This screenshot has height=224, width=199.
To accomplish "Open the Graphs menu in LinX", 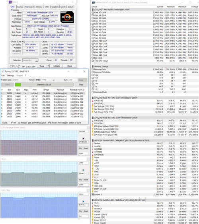I will [20, 76].
